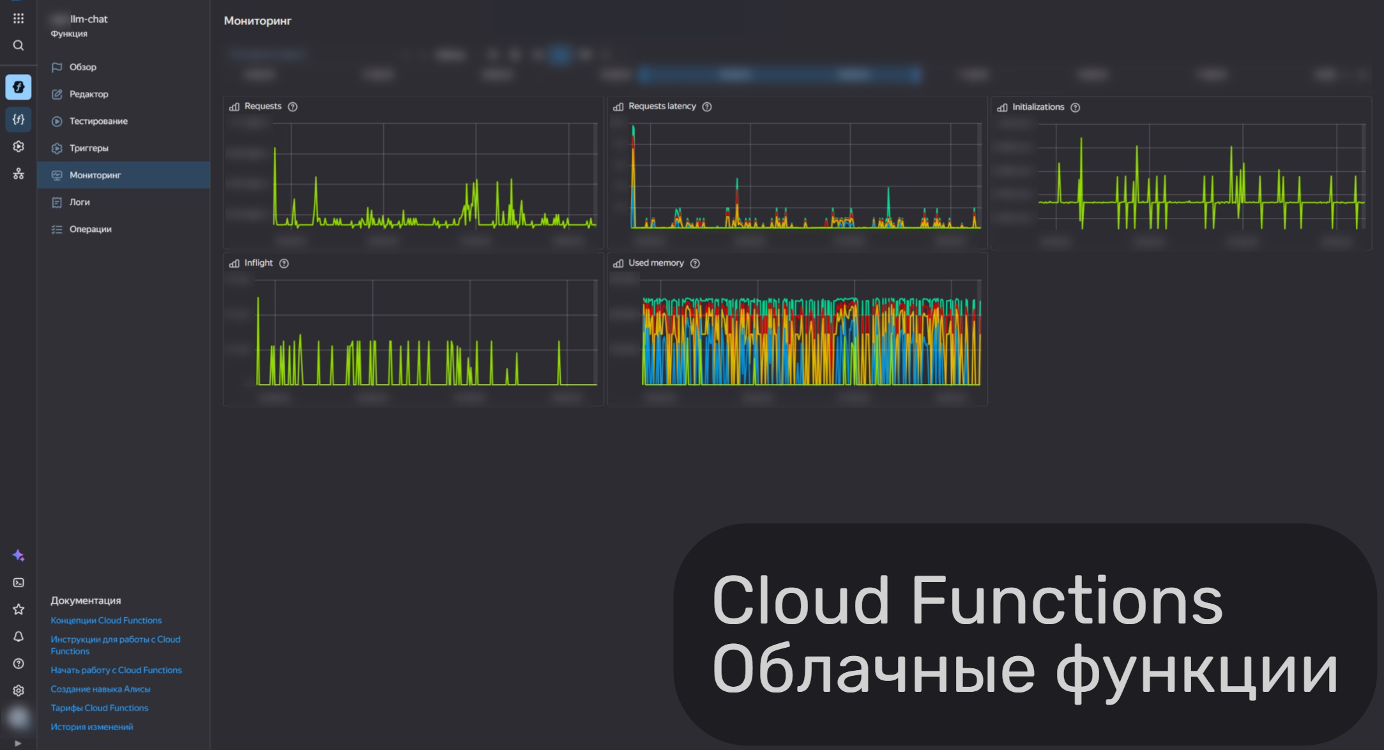Open the Редактор section

tap(123, 94)
